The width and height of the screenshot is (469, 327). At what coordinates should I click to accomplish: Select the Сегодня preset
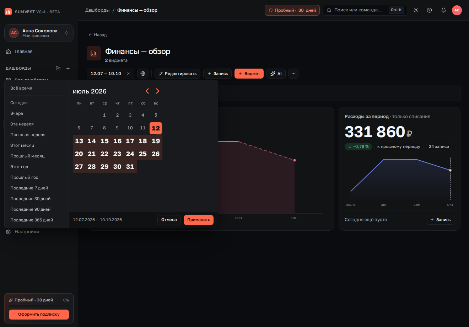click(x=37, y=103)
